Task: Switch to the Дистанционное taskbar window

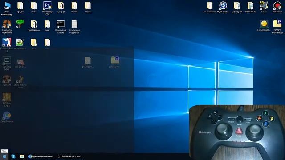Action: point(41,156)
